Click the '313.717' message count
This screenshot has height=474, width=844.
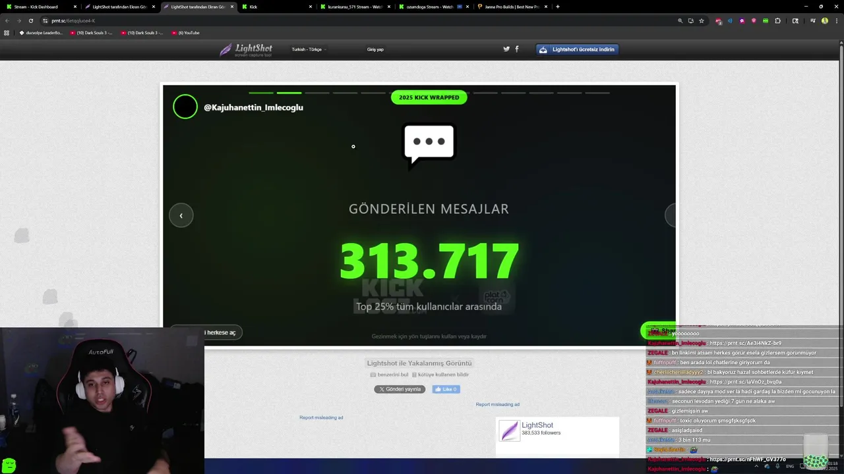[429, 261]
